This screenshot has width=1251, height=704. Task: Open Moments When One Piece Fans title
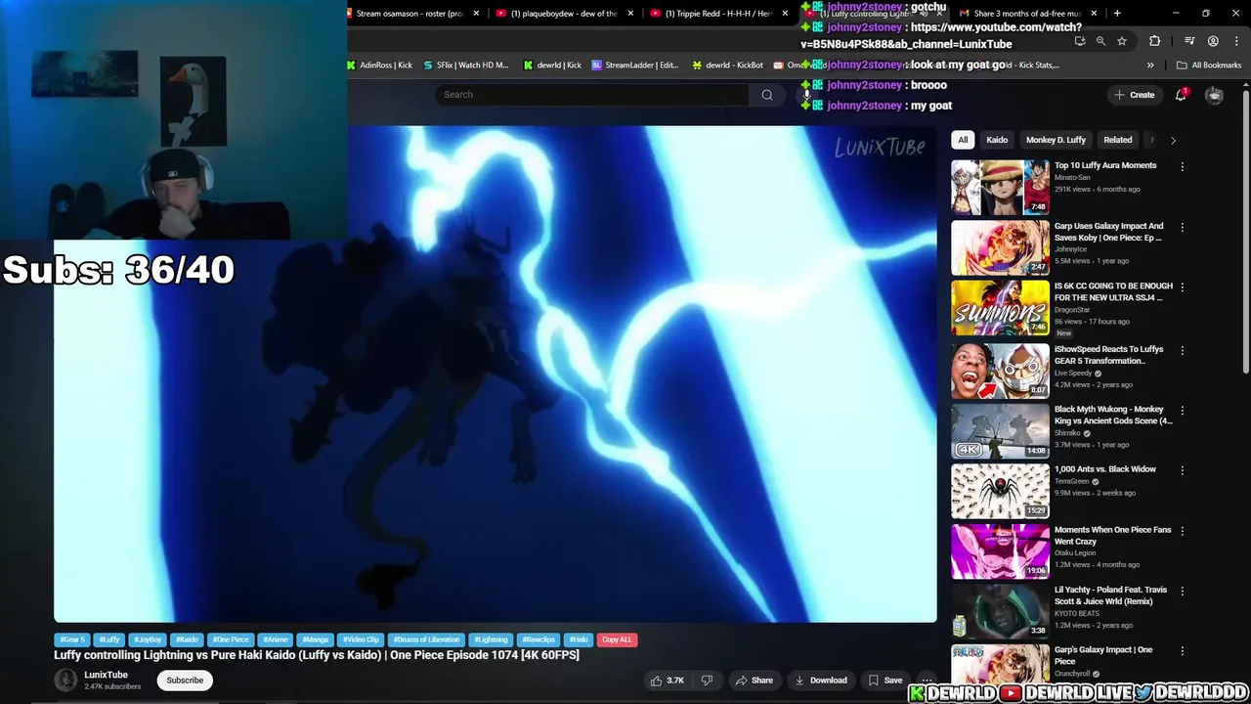(1112, 536)
